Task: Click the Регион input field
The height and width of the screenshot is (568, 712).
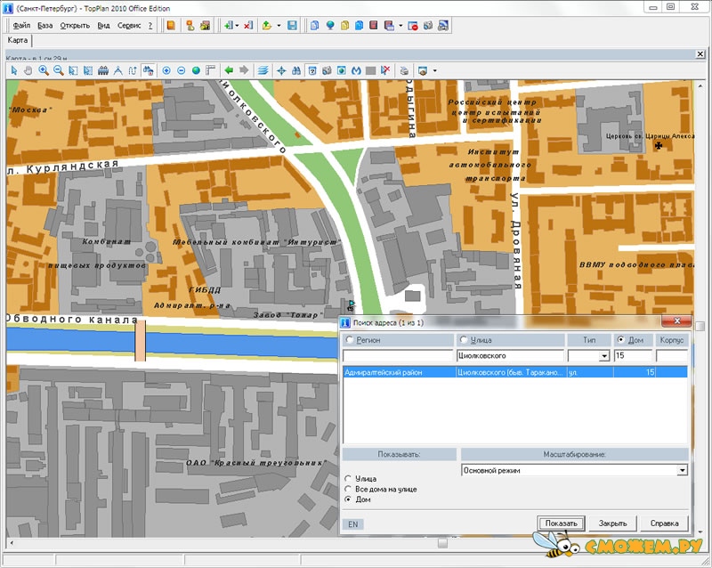Action: 398,356
